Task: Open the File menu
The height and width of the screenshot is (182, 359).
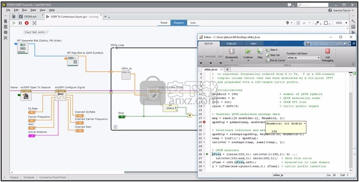Action: coord(8,10)
